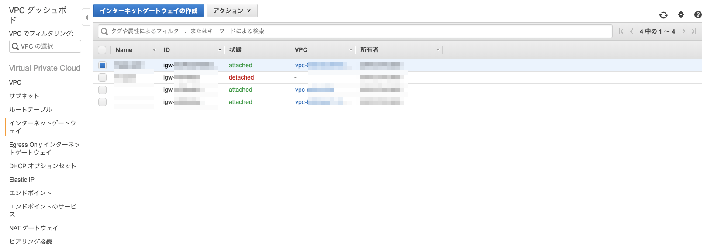The width and height of the screenshot is (704, 250).
Task: Check the detached gateway row checkbox
Action: coord(102,78)
